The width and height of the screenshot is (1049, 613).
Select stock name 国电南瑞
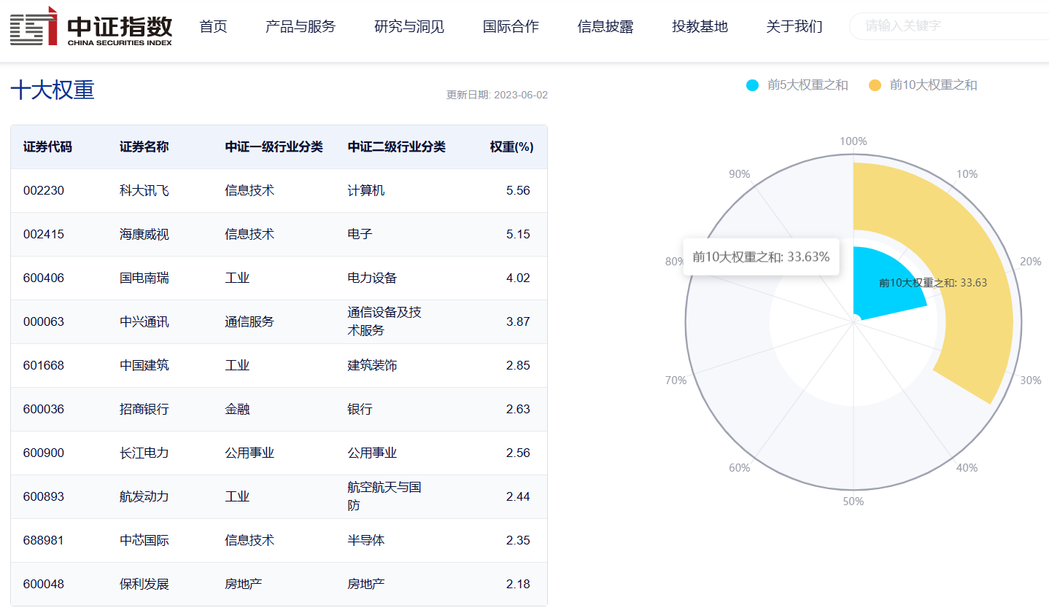pyautogui.click(x=144, y=278)
